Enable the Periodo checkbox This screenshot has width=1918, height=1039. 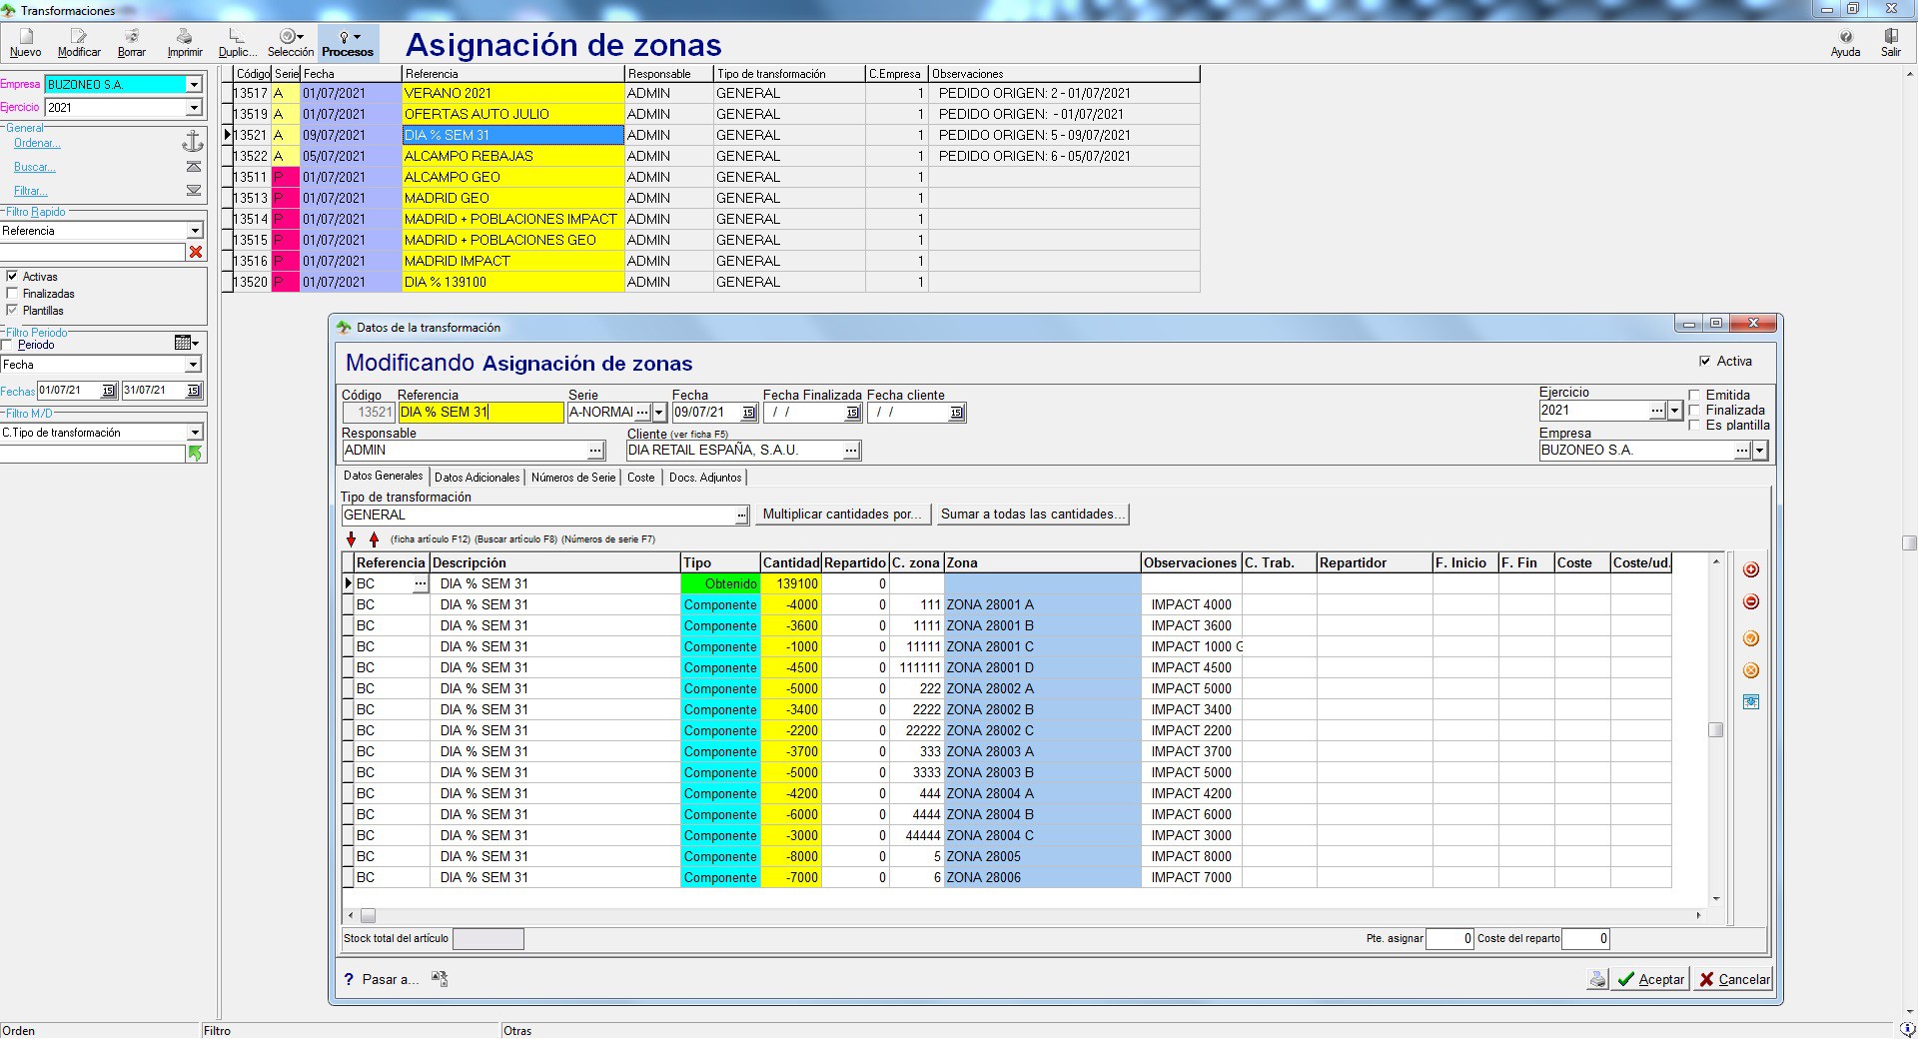point(8,345)
